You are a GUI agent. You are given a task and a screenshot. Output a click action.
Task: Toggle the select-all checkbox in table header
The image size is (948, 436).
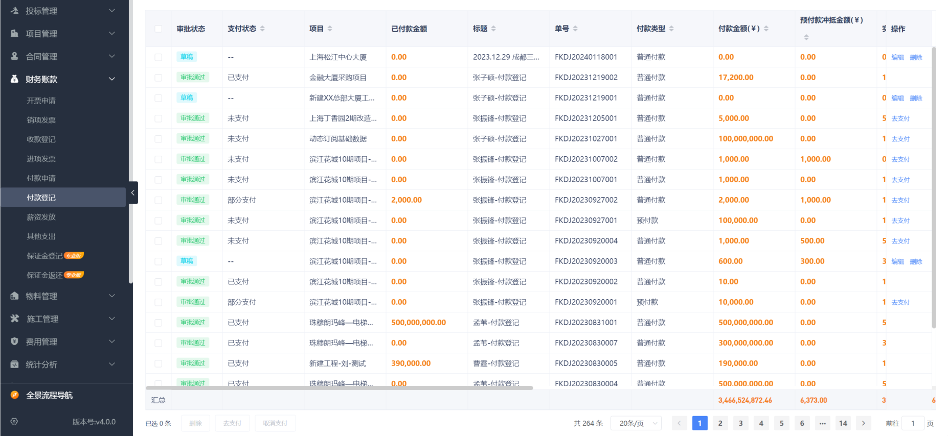click(159, 29)
